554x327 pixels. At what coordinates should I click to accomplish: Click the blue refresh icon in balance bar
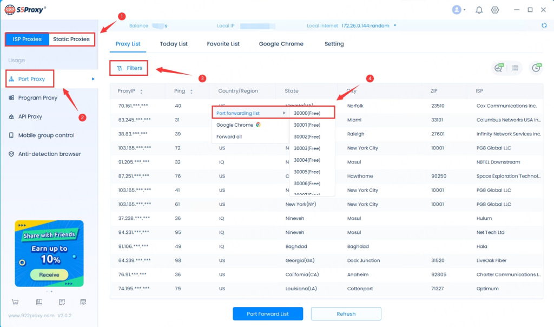click(544, 25)
